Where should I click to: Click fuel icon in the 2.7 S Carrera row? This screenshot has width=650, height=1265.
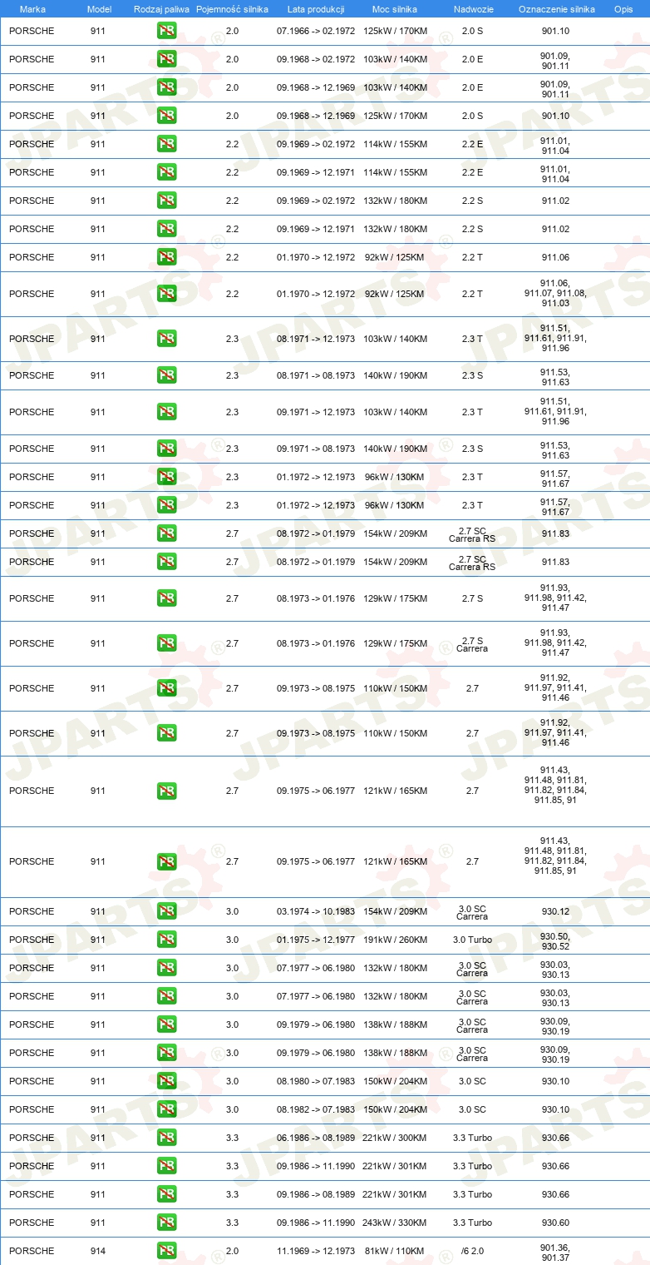(x=166, y=643)
